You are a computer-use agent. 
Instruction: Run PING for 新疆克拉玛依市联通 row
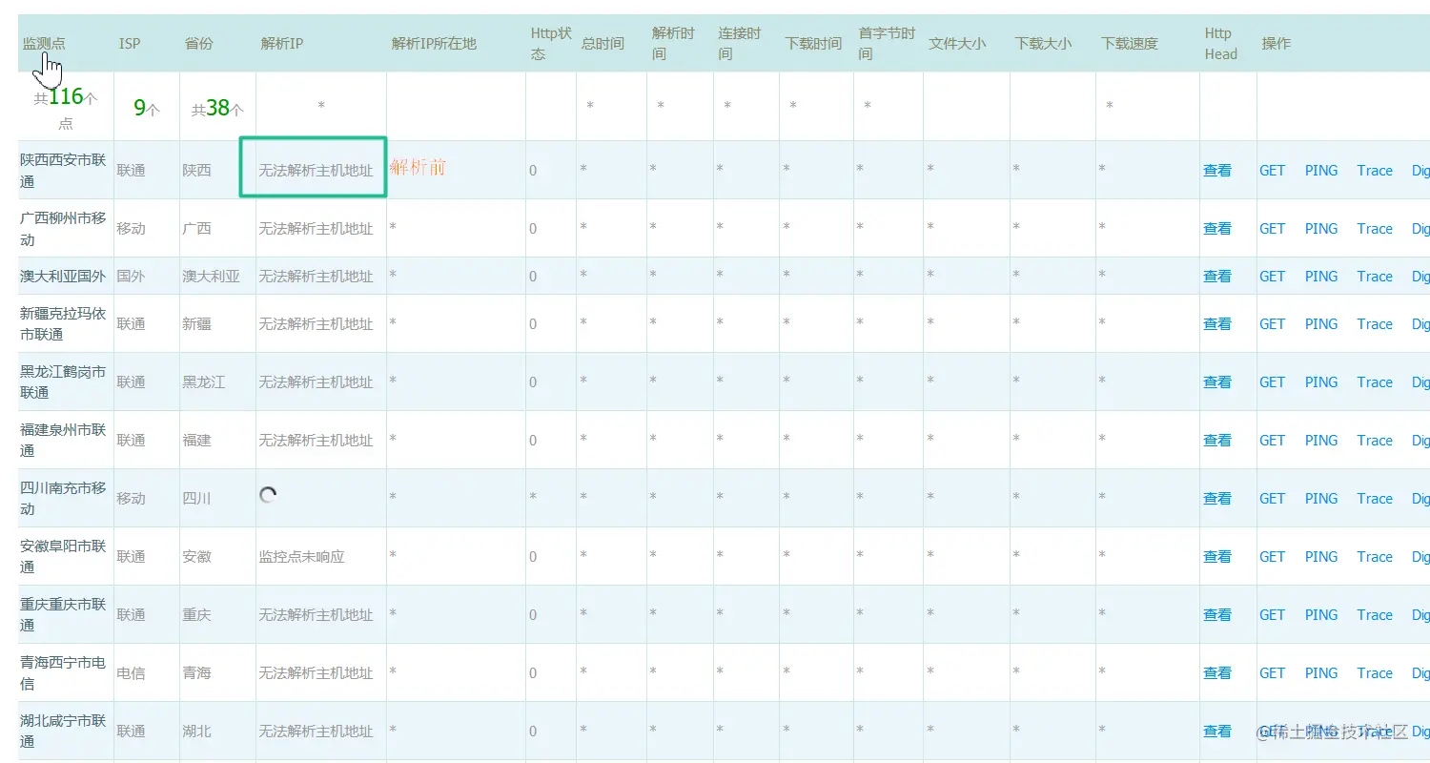pyautogui.click(x=1321, y=324)
